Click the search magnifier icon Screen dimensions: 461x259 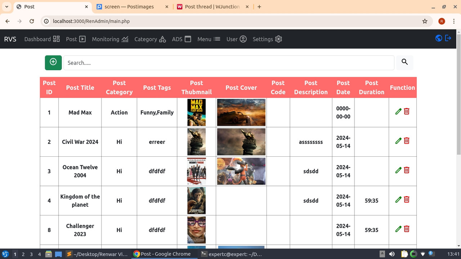(x=404, y=62)
